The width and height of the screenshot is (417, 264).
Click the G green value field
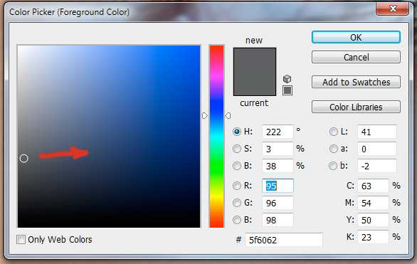point(278,203)
